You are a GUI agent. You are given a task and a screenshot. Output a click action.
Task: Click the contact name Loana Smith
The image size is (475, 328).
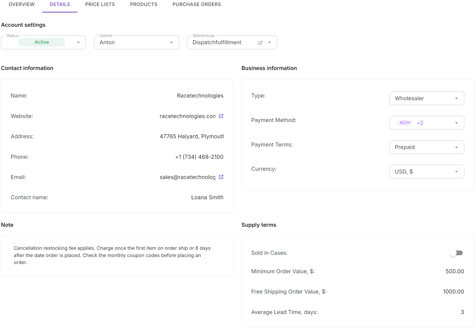[x=207, y=197]
